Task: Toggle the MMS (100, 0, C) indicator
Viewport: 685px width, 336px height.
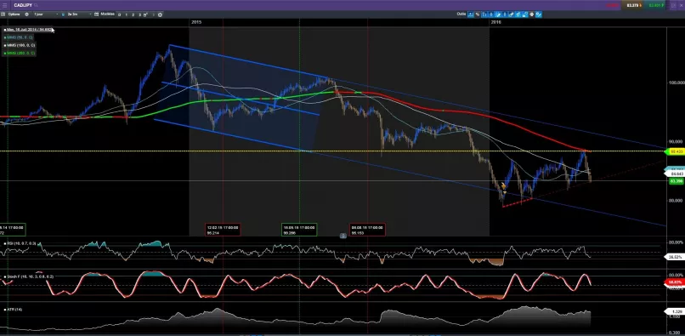Action: [20, 45]
